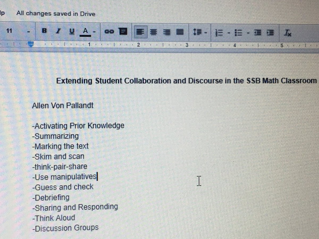
Task: Open the line spacing dropdown
Action: [200, 33]
